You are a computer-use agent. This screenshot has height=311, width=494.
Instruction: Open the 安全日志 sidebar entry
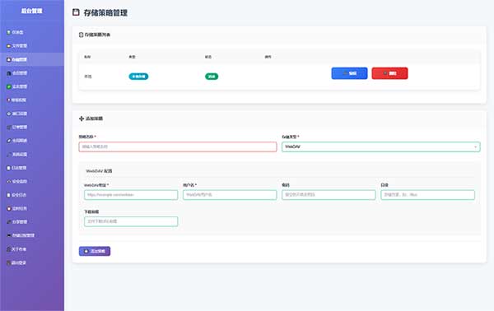point(17,195)
